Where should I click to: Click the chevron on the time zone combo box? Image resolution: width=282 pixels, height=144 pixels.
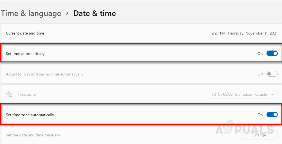[x=272, y=94]
